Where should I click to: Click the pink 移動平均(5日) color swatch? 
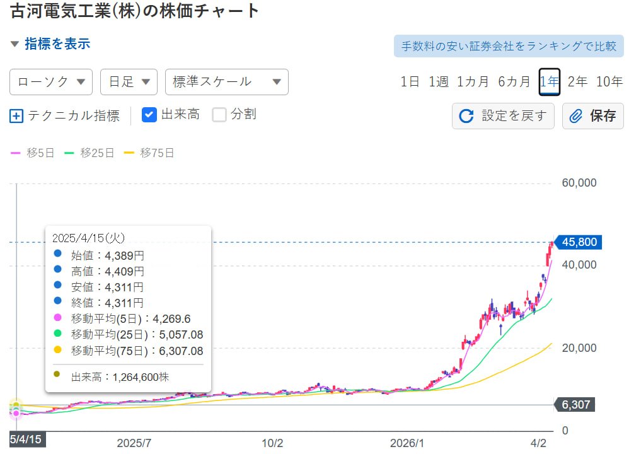[57, 319]
